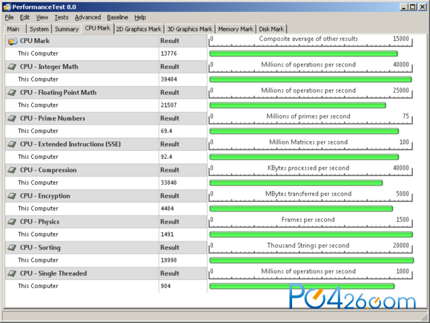Click the CPU - Sorting chip icon
430x323 pixels.
(x=12, y=247)
